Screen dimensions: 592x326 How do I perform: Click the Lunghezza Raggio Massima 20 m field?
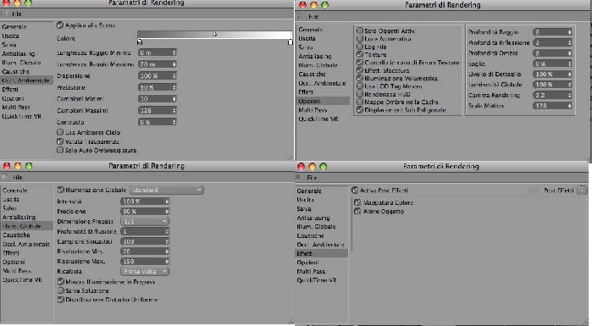pos(157,64)
